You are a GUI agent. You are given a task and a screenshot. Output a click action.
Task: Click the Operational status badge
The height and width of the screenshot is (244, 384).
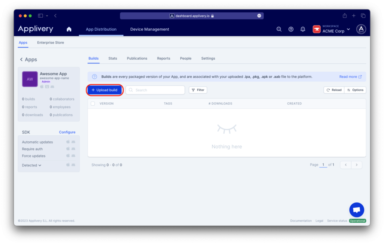pyautogui.click(x=357, y=221)
